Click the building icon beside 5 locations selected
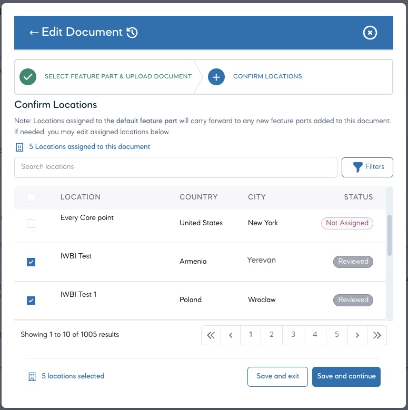The width and height of the screenshot is (408, 410). (32, 377)
